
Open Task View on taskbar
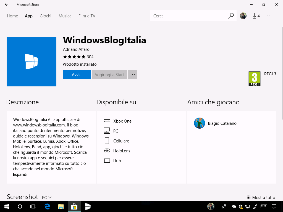[x=33, y=206]
